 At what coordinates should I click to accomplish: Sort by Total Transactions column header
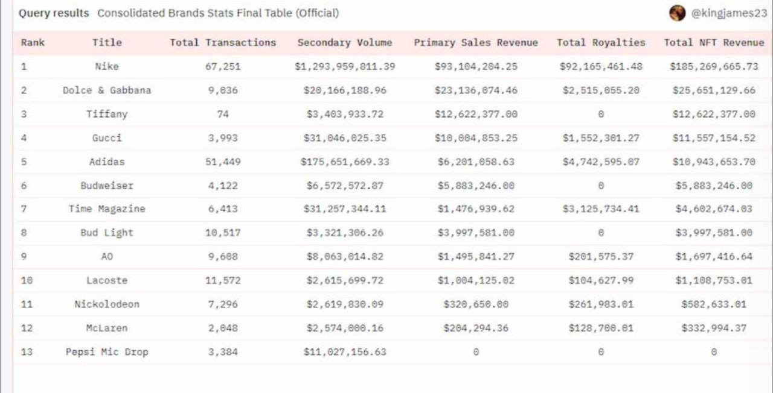tap(223, 42)
